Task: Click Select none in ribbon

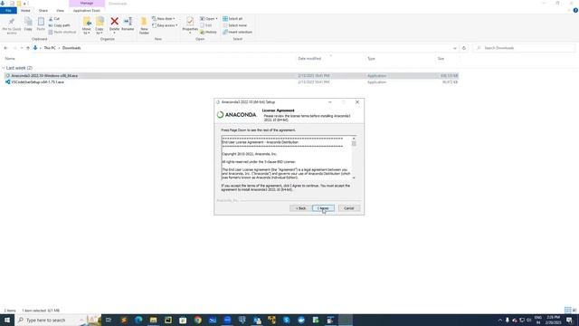Action: (x=234, y=25)
